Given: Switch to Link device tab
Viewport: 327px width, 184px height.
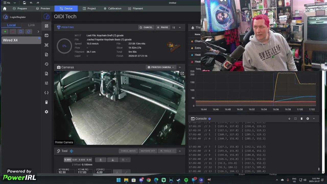Looking at the screenshot, I should [x=31, y=25].
